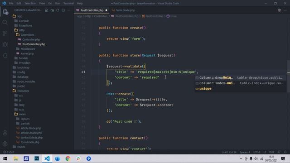
Task: Click Ln 41 cursor position in status bar
Action: pos(229,152)
